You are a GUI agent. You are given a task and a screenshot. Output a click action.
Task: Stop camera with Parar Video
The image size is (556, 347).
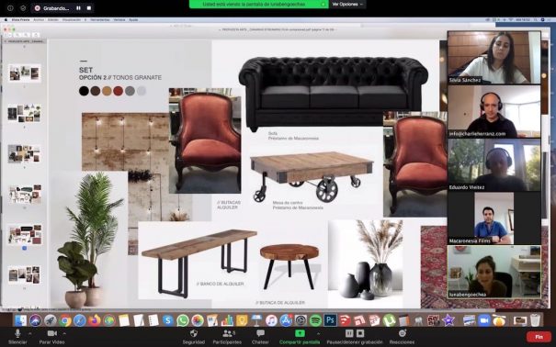pyautogui.click(x=51, y=336)
